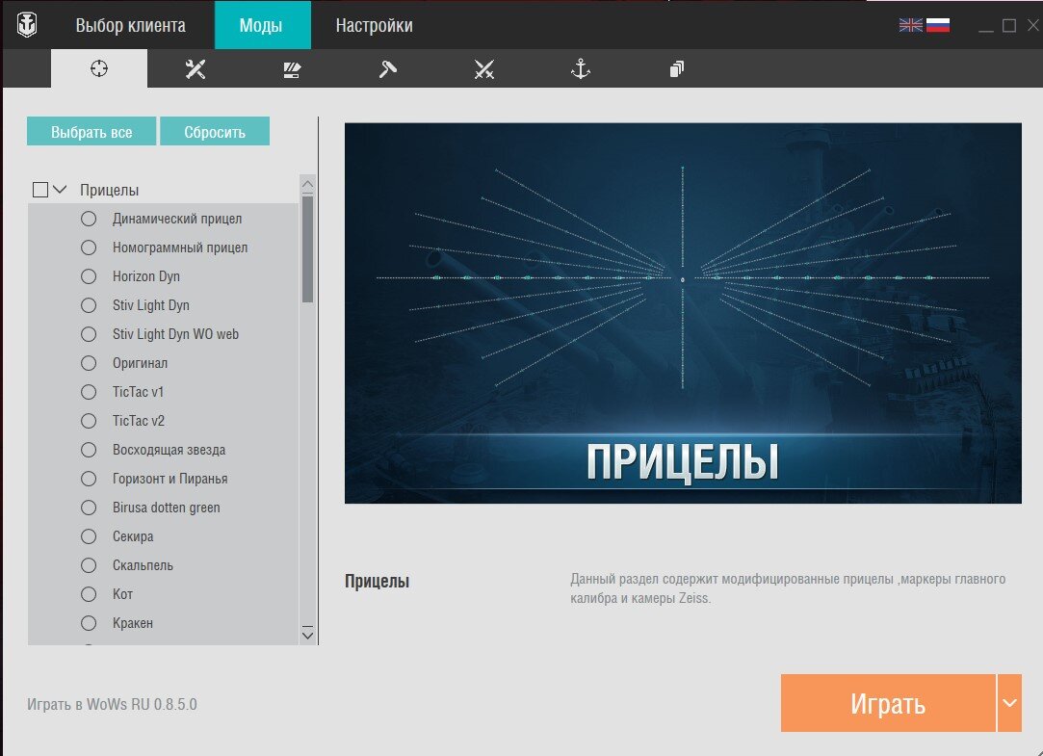1043x756 pixels.
Task: Open the stacked pages category icon
Action: (676, 68)
